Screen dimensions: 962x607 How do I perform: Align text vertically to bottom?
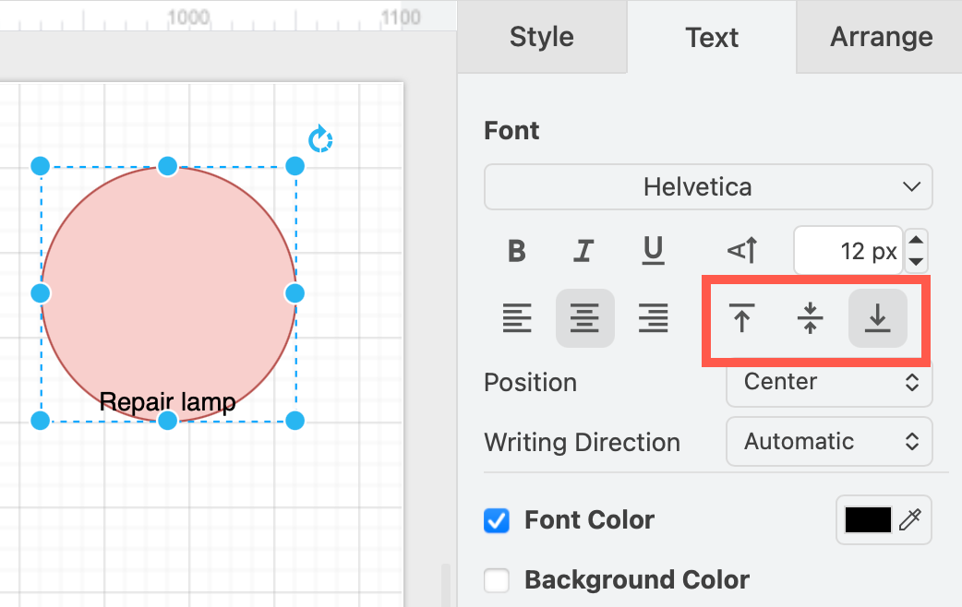tap(877, 317)
